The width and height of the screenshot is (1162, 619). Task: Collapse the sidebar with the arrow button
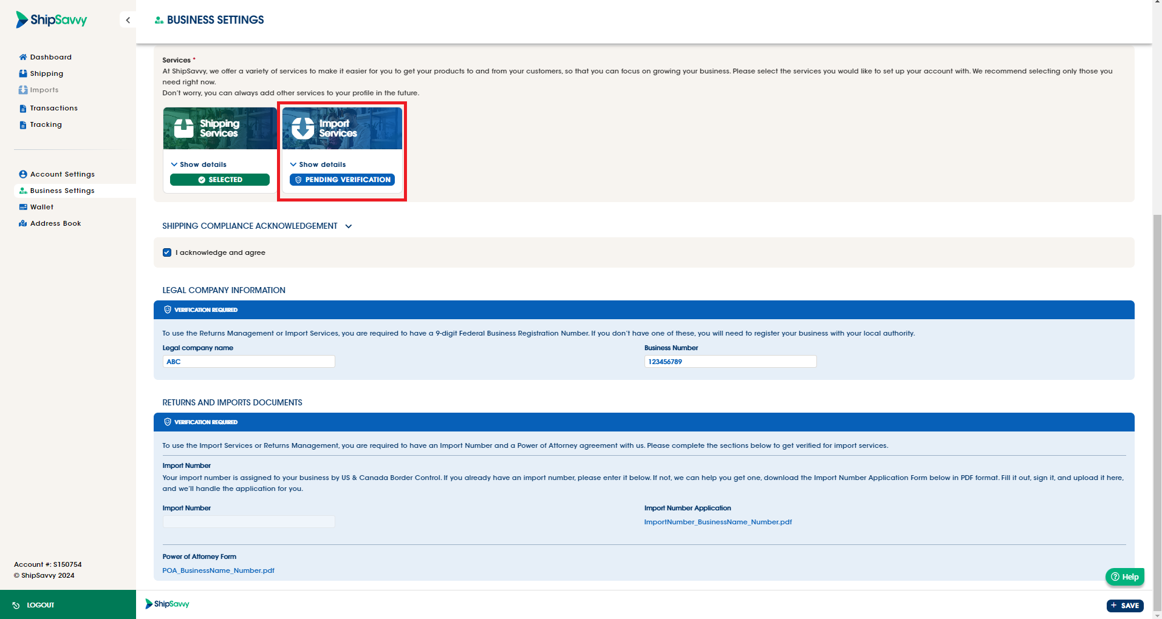coord(128,20)
